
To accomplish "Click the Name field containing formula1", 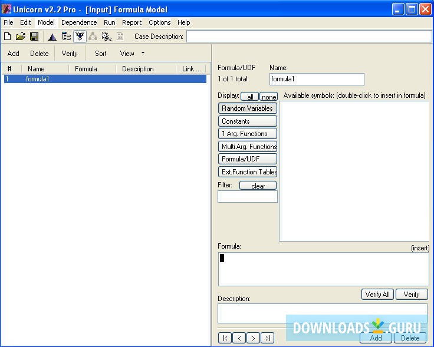I will pyautogui.click(x=317, y=79).
